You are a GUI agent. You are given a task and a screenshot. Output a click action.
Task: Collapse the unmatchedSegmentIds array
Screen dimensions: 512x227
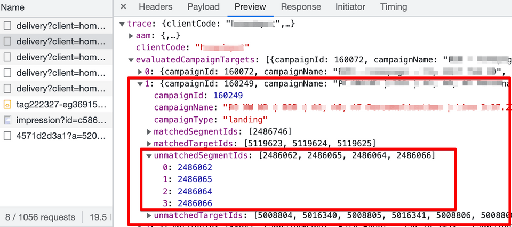[x=149, y=156]
